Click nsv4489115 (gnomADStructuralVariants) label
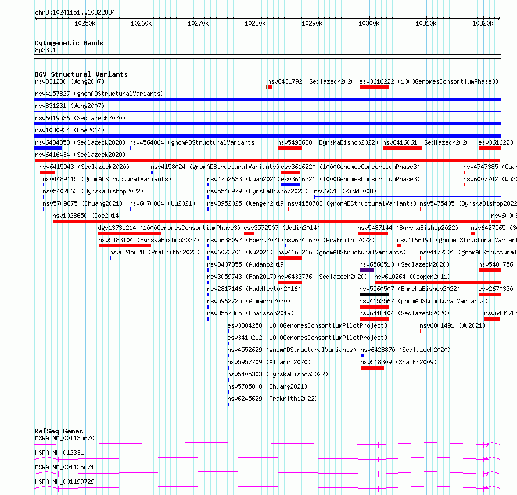The image size is (517, 495). click(107, 179)
